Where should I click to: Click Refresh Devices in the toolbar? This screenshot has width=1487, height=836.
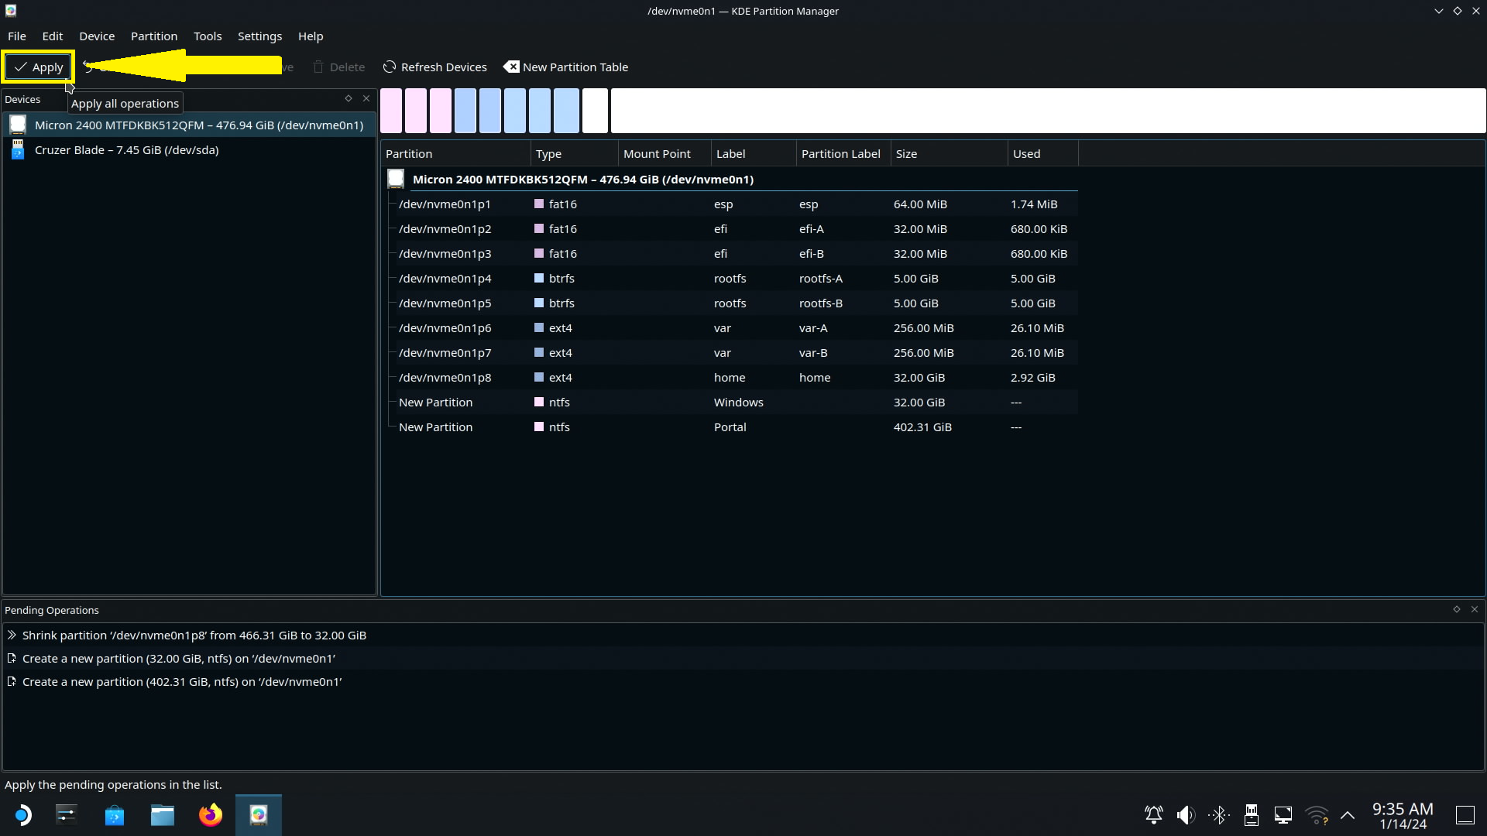click(x=434, y=67)
